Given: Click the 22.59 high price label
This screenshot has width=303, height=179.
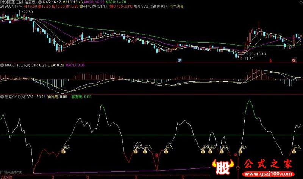Looking at the screenshot, I should tap(28, 12).
